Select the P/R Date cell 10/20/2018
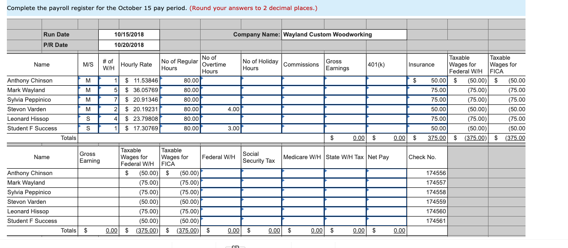Screen dimensions: 568x248 click(129, 45)
